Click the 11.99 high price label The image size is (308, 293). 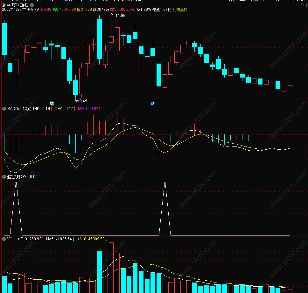click(120, 16)
